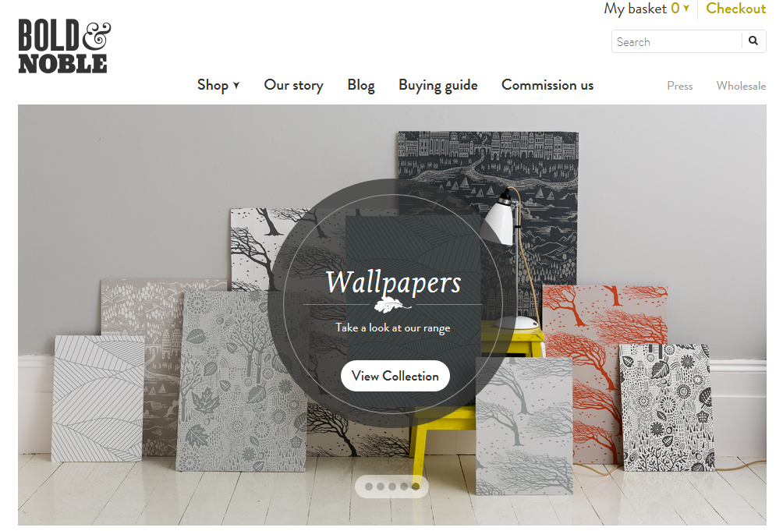This screenshot has height=531, width=783.
Task: Open the Wholesale link
Action: pos(741,86)
